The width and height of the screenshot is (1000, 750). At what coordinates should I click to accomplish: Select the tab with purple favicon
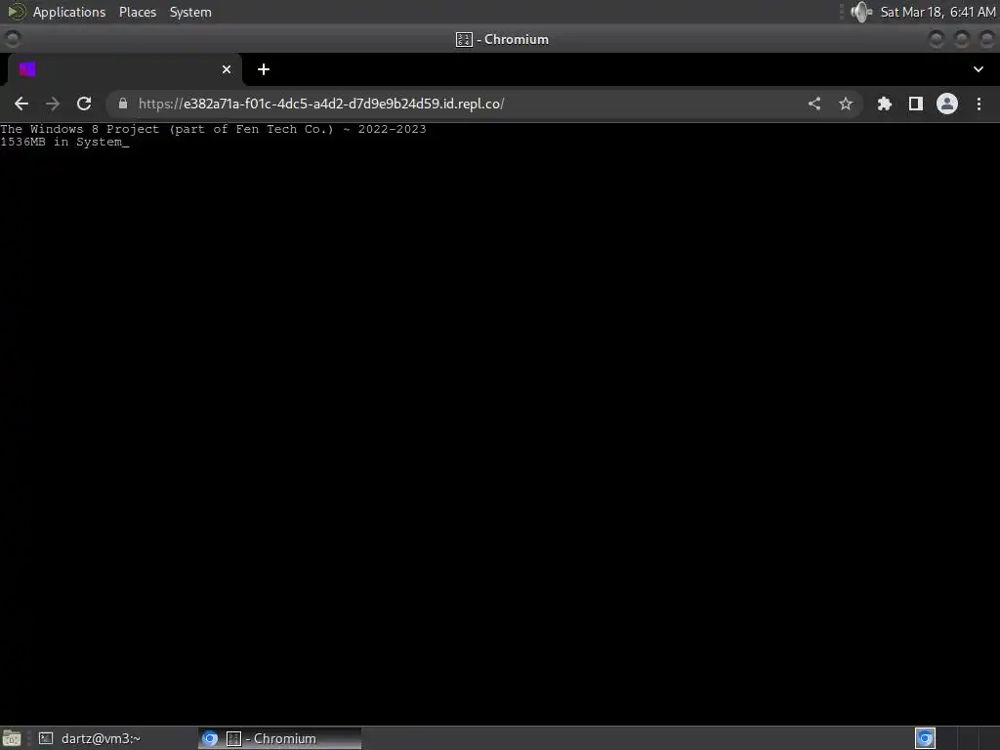(x=124, y=69)
